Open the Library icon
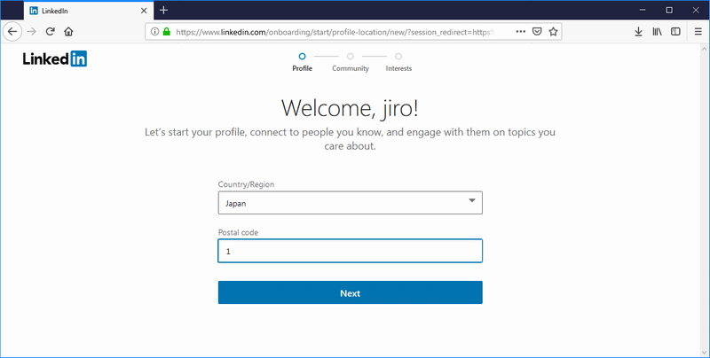Image resolution: width=710 pixels, height=358 pixels. (x=657, y=32)
